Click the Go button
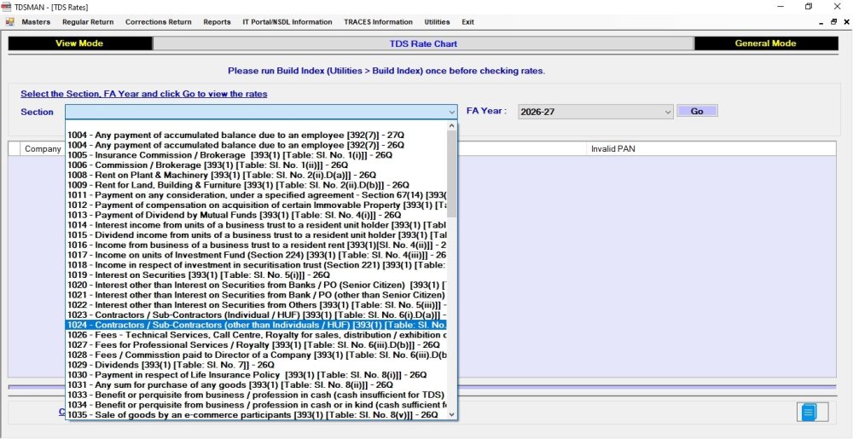Viewport: 853px width, 439px height. click(x=697, y=112)
